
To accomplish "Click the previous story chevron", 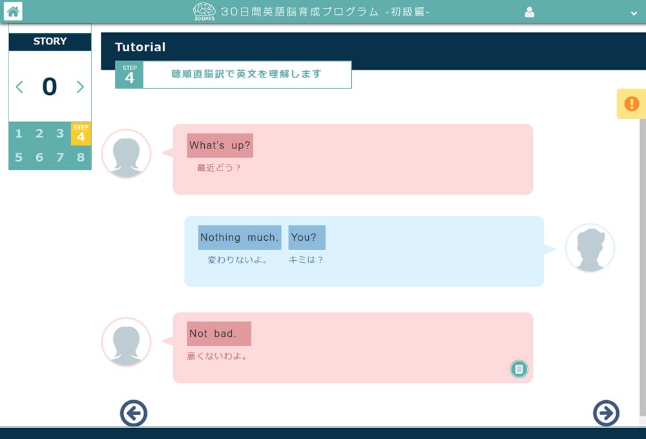I will coord(19,87).
